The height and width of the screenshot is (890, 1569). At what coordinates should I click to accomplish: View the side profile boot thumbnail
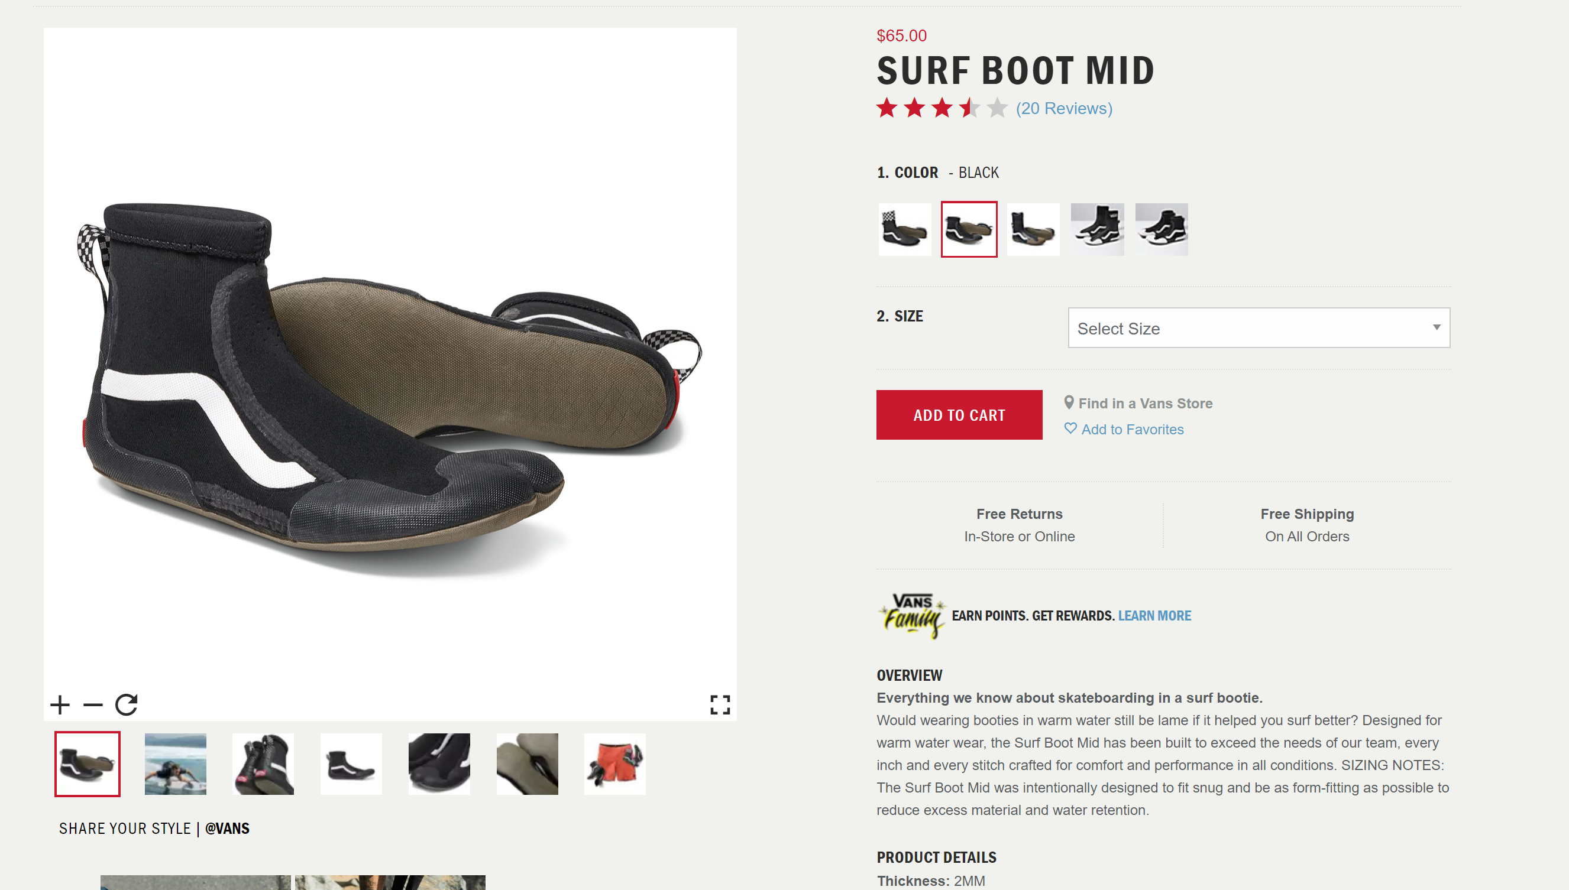tap(351, 764)
